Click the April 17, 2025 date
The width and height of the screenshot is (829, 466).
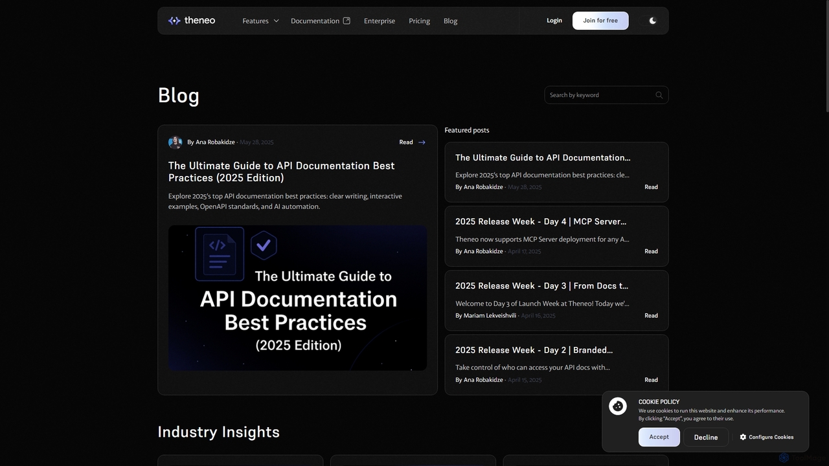tap(525, 251)
